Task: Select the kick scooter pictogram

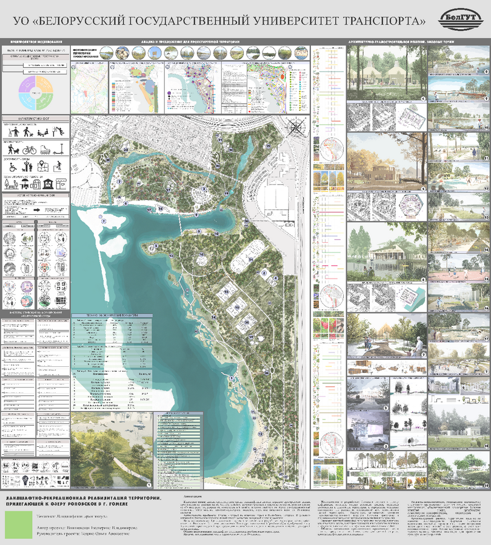Action: 58,149
